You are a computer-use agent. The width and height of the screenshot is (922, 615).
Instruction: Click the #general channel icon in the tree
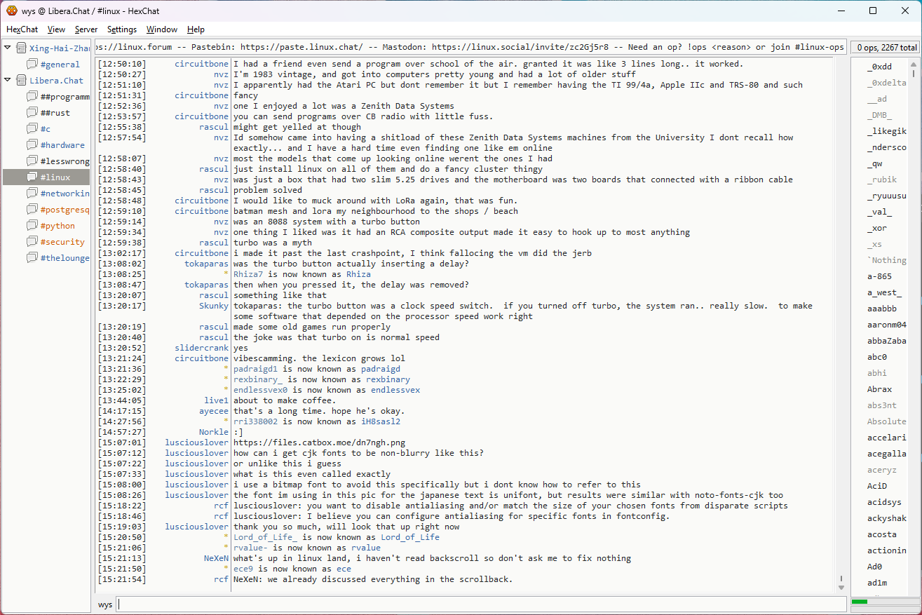pyautogui.click(x=32, y=65)
